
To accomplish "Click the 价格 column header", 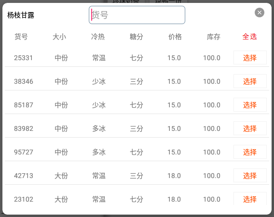I will pos(175,37).
